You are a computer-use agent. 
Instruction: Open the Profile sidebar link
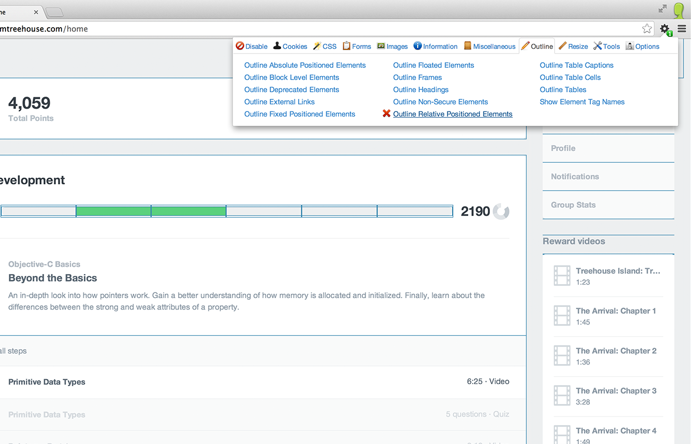(563, 148)
